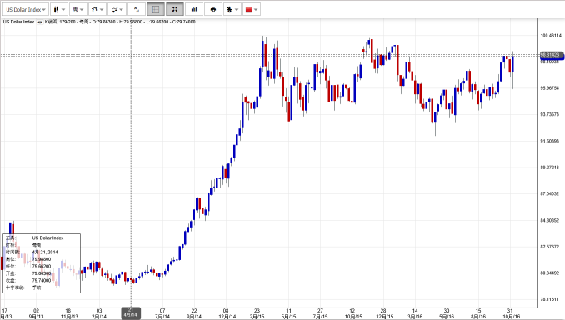Open the weekly time period dropdown

click(x=77, y=9)
